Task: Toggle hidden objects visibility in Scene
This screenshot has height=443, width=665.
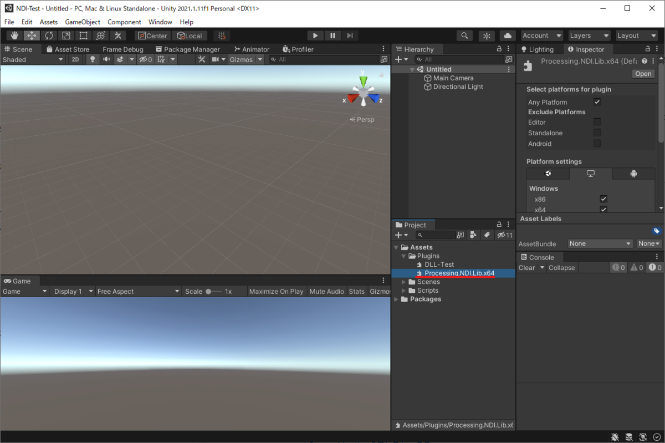Action: point(146,59)
